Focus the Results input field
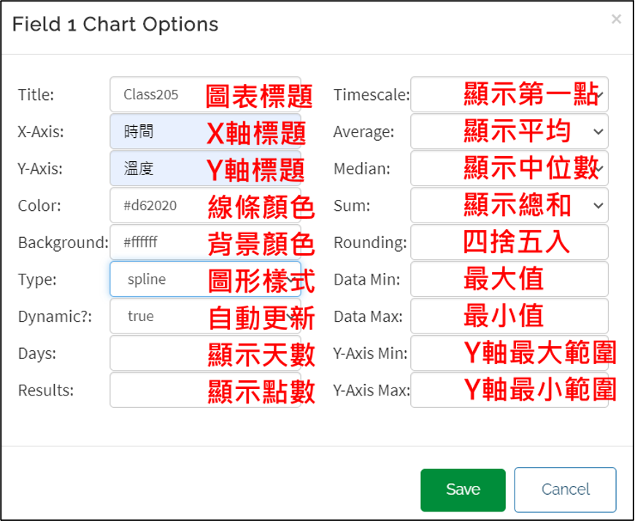The width and height of the screenshot is (635, 521). coord(205,390)
